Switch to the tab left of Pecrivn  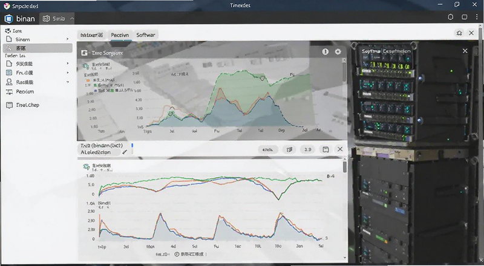[91, 35]
